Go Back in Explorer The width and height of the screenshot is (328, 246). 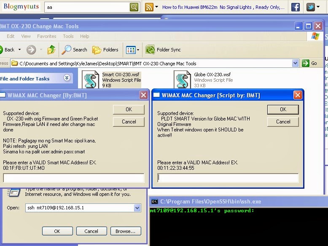coord(7,50)
